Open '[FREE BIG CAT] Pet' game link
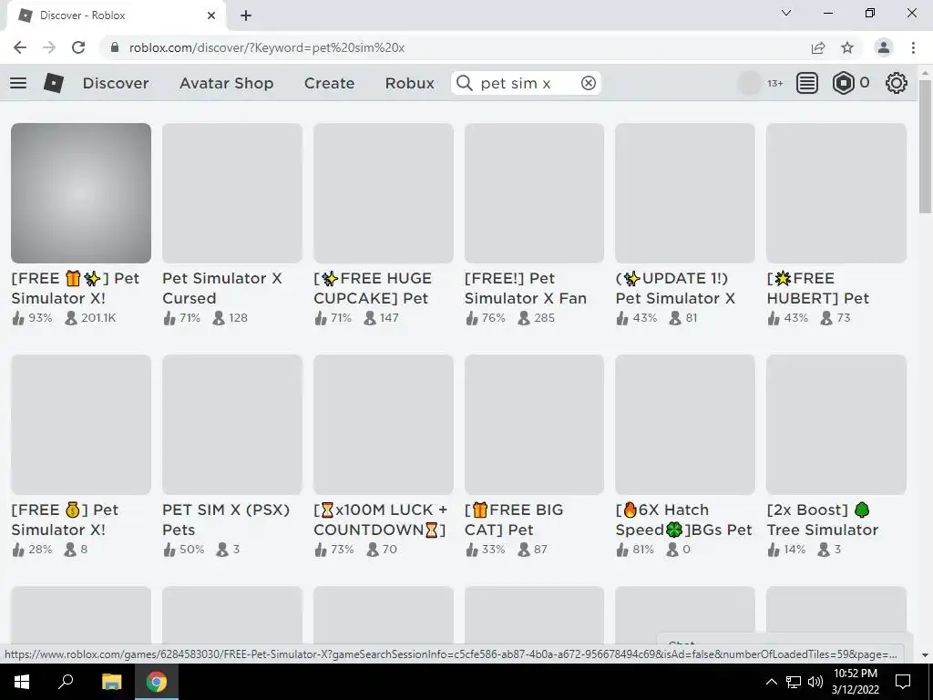 pos(514,520)
